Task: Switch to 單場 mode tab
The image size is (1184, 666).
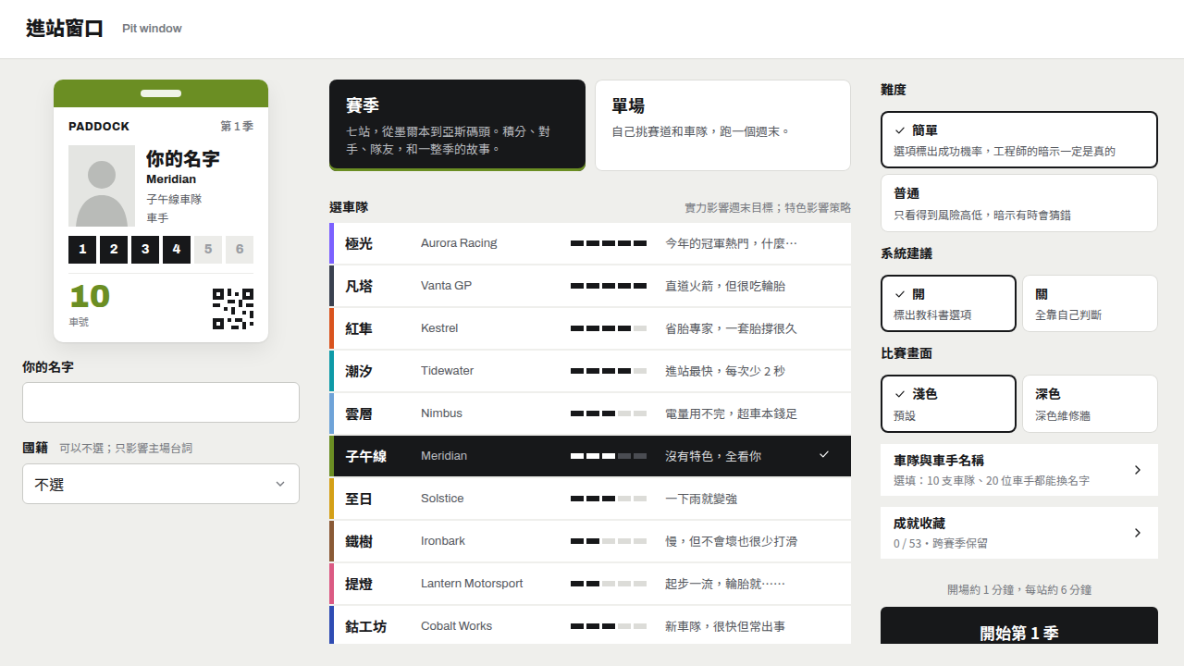Action: click(722, 125)
